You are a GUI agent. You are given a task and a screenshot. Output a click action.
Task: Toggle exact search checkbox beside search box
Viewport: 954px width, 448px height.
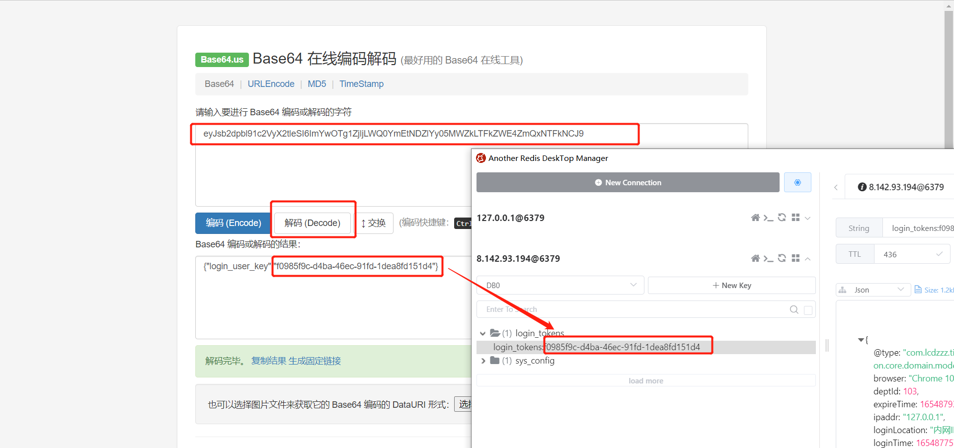[x=808, y=310]
